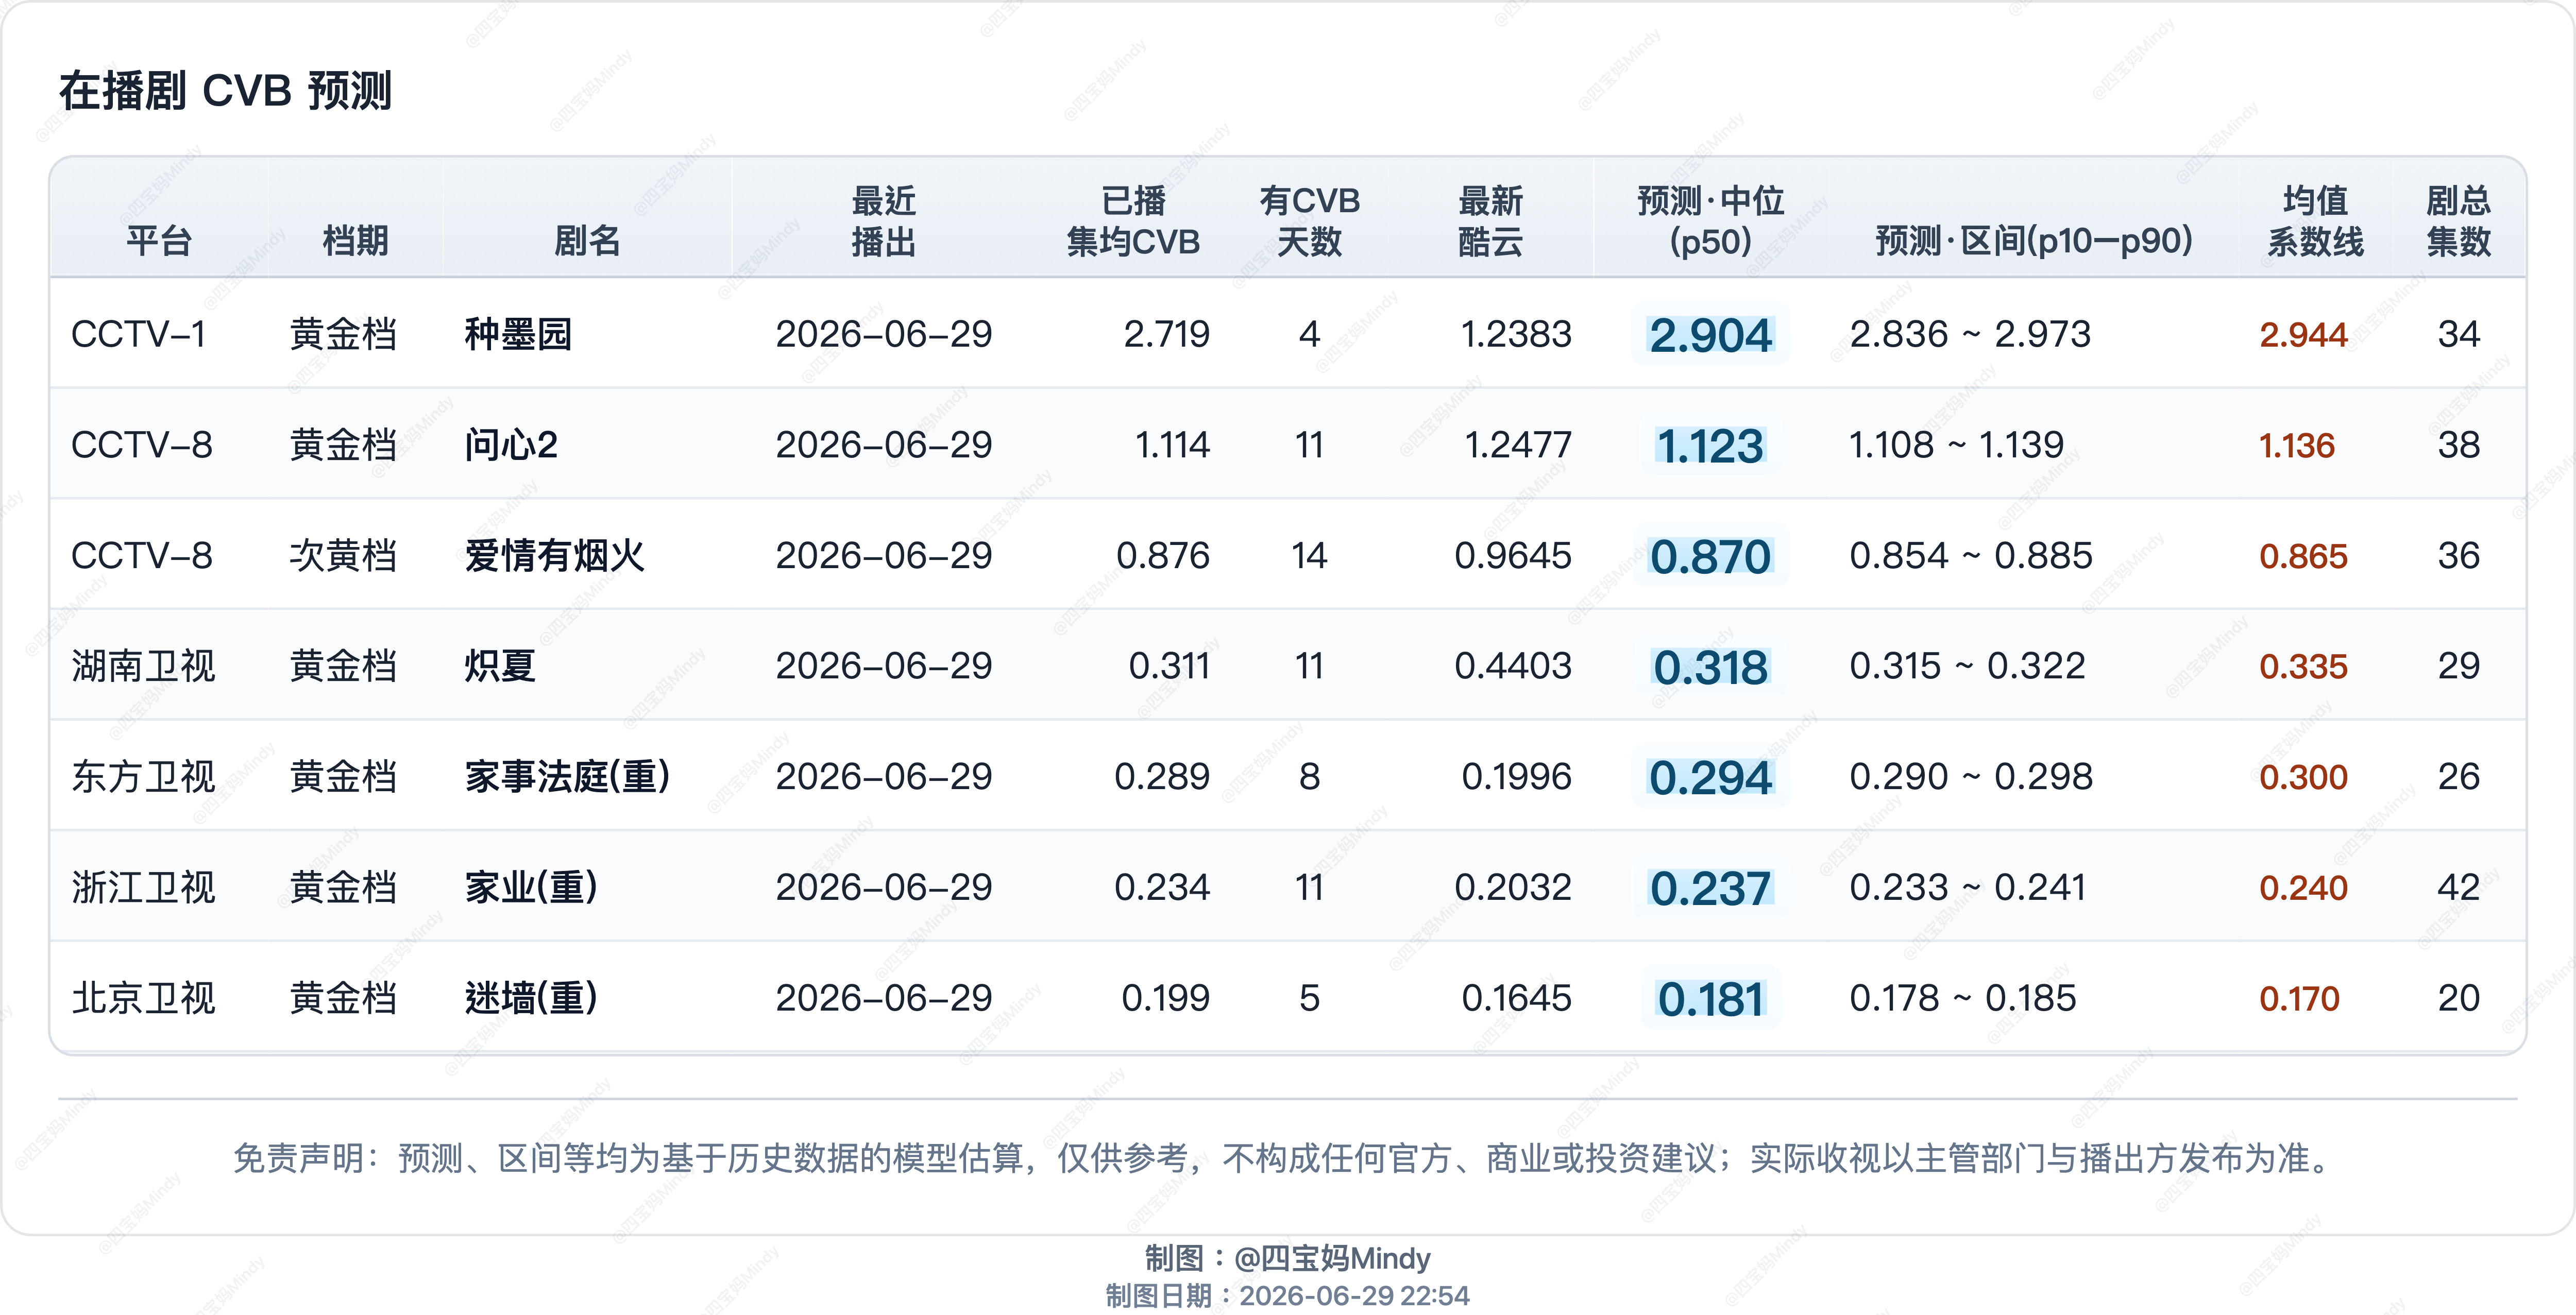Click the red mean value 0.335

tap(2303, 667)
